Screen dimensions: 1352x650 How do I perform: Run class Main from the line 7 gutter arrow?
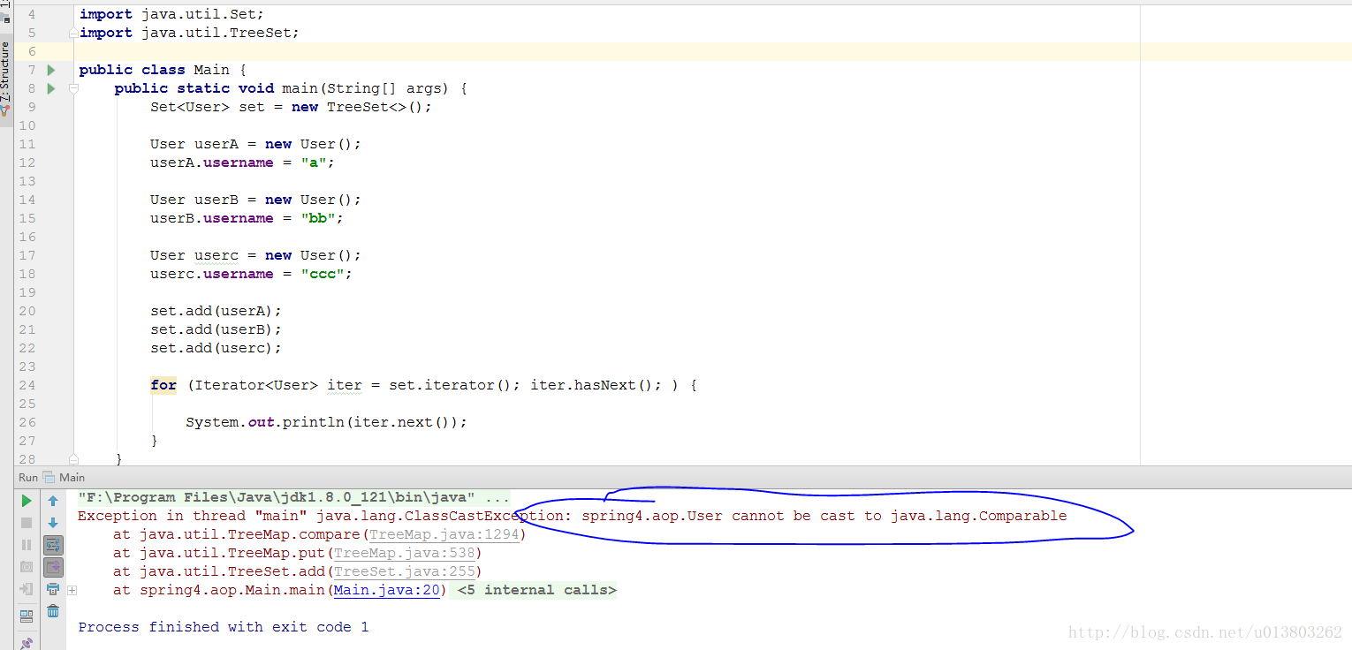click(51, 70)
